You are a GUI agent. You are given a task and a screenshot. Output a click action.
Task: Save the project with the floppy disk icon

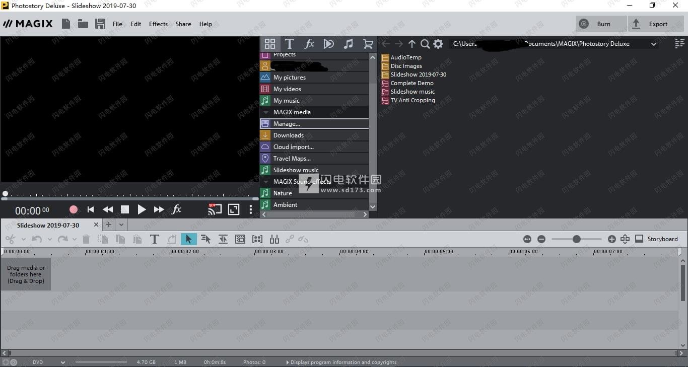[x=100, y=24]
